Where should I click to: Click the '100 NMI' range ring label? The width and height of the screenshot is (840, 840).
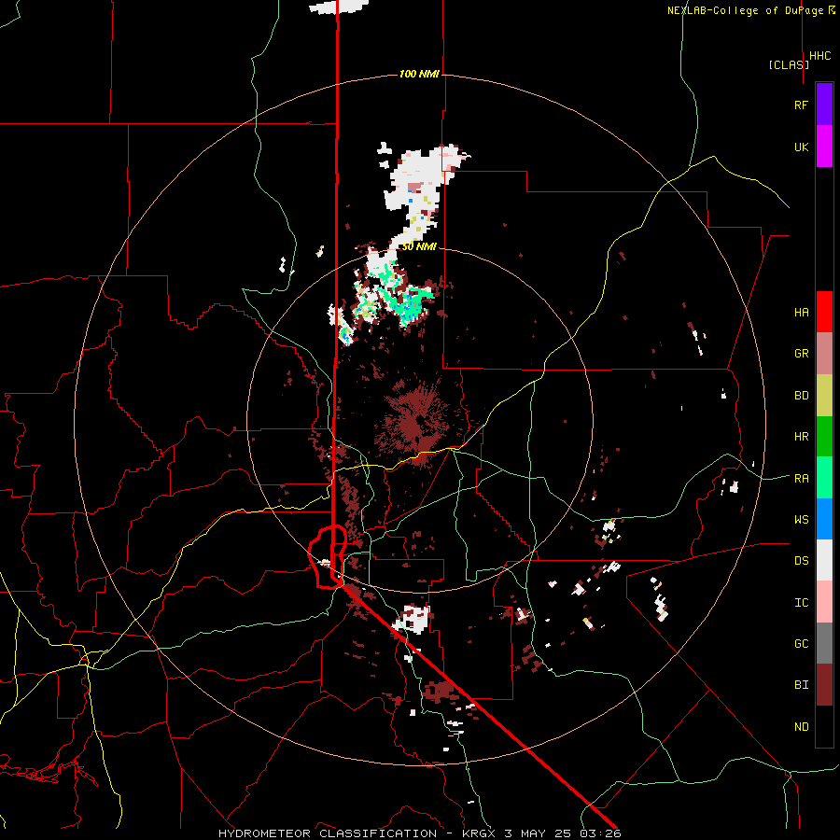coord(419,74)
